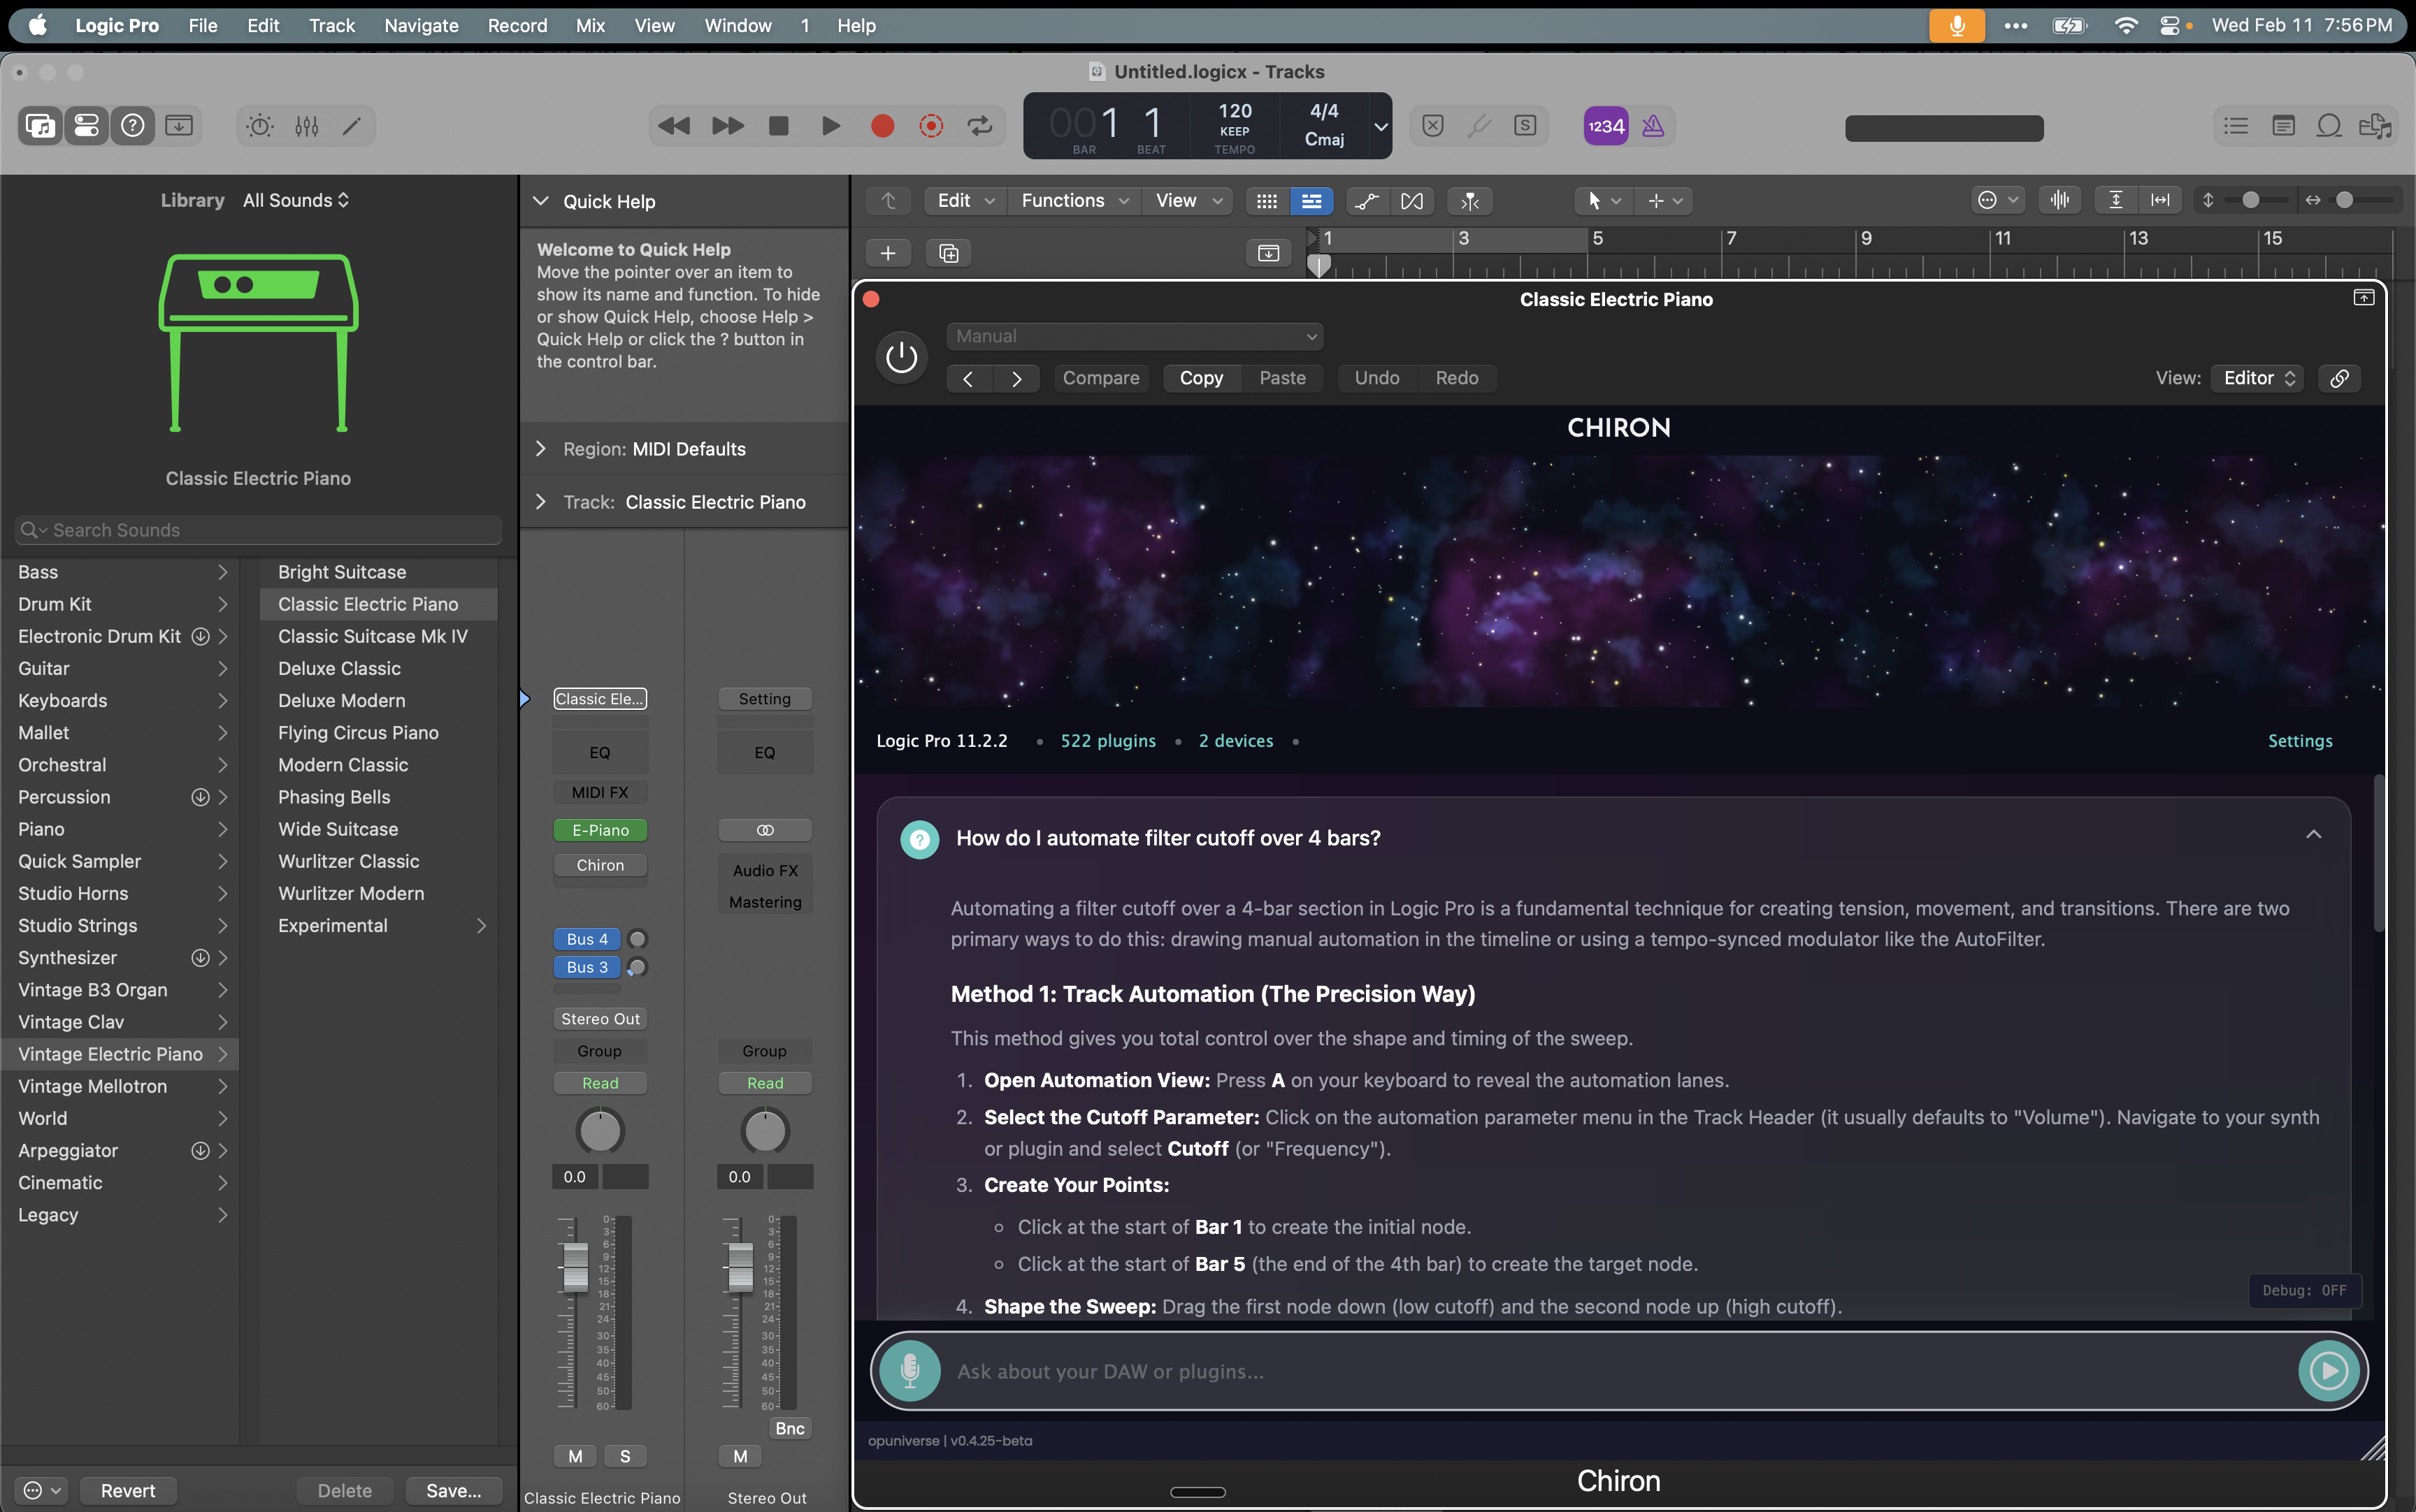Open the List Editors icon

2236,125
